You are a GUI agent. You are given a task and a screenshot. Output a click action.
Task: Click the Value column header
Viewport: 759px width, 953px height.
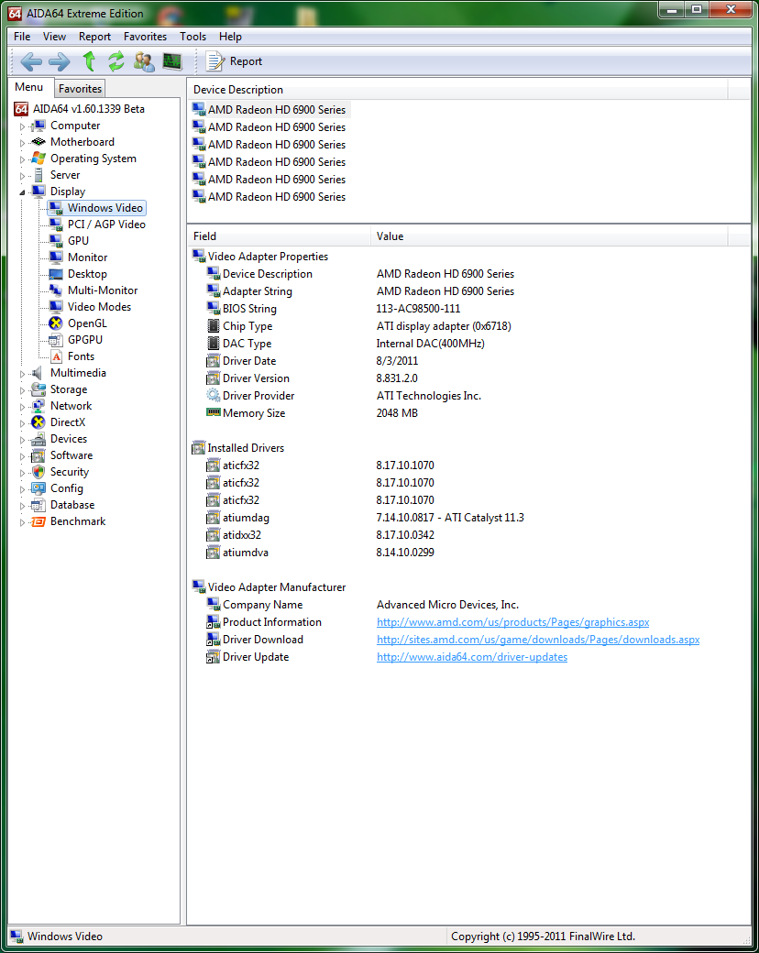point(549,236)
